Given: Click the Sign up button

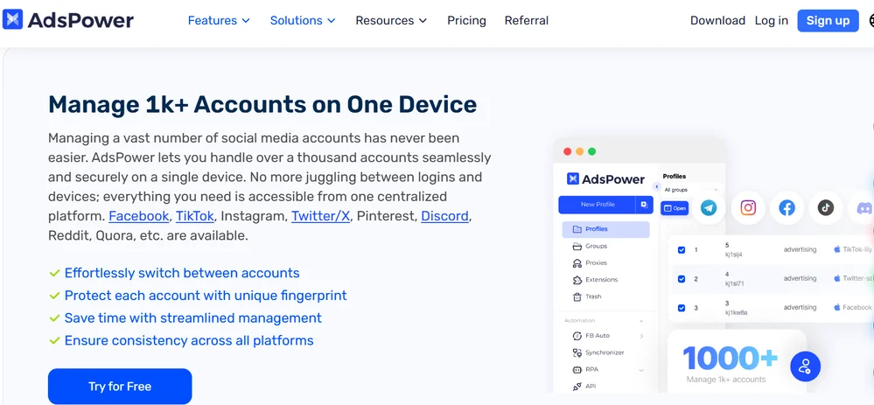Looking at the screenshot, I should click(x=828, y=21).
